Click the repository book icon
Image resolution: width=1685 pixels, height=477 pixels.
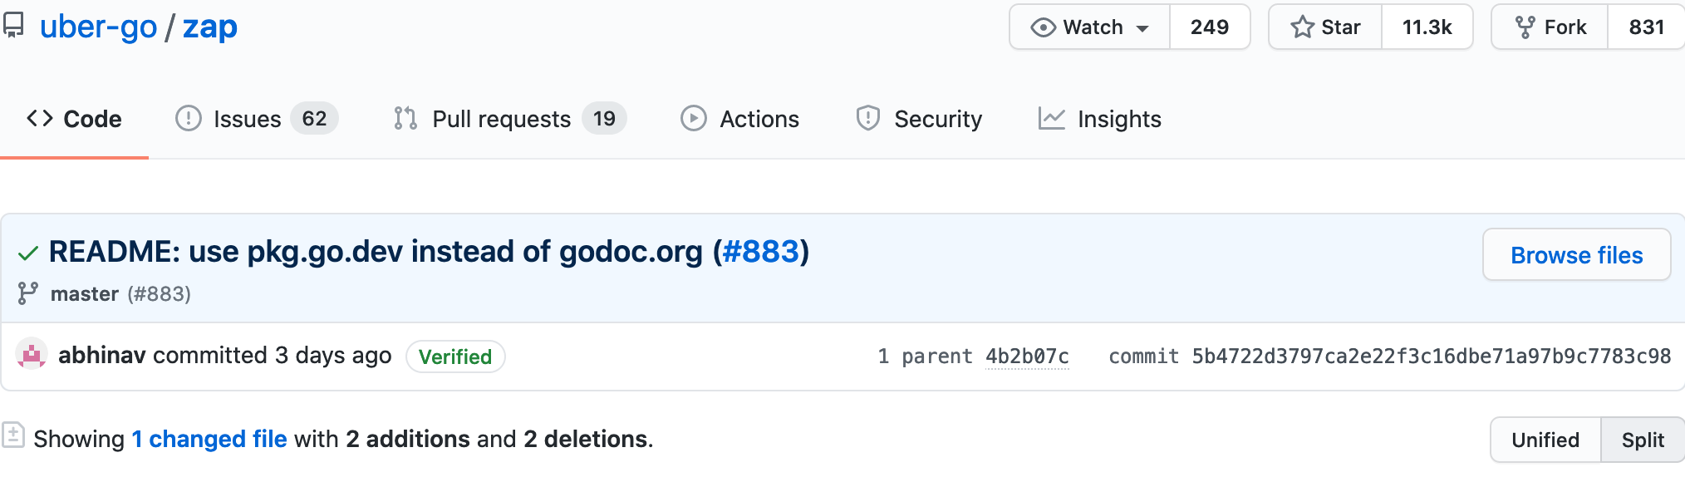pos(13,26)
